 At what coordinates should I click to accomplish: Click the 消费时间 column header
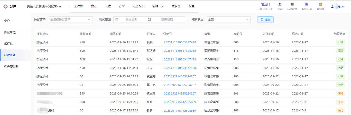116,34
